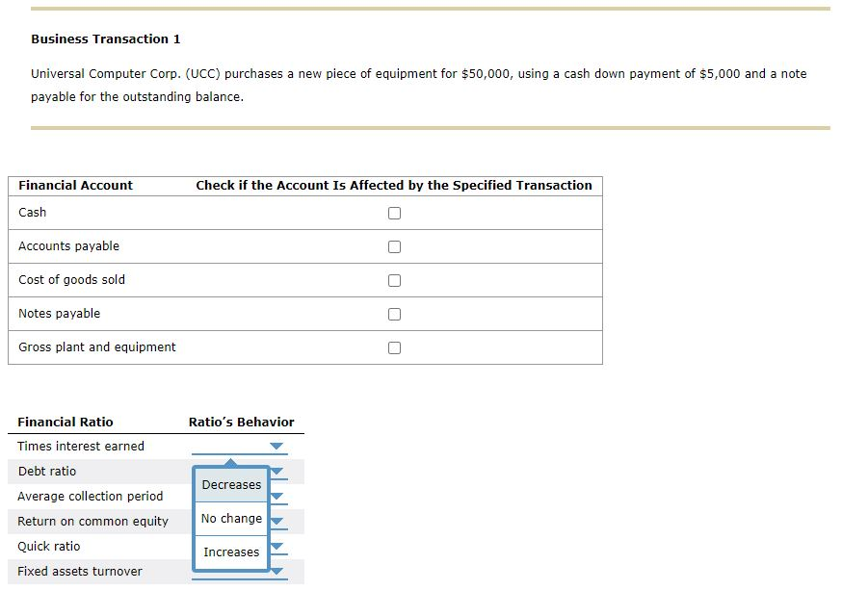Click the Financial Ratio column header

pos(65,422)
